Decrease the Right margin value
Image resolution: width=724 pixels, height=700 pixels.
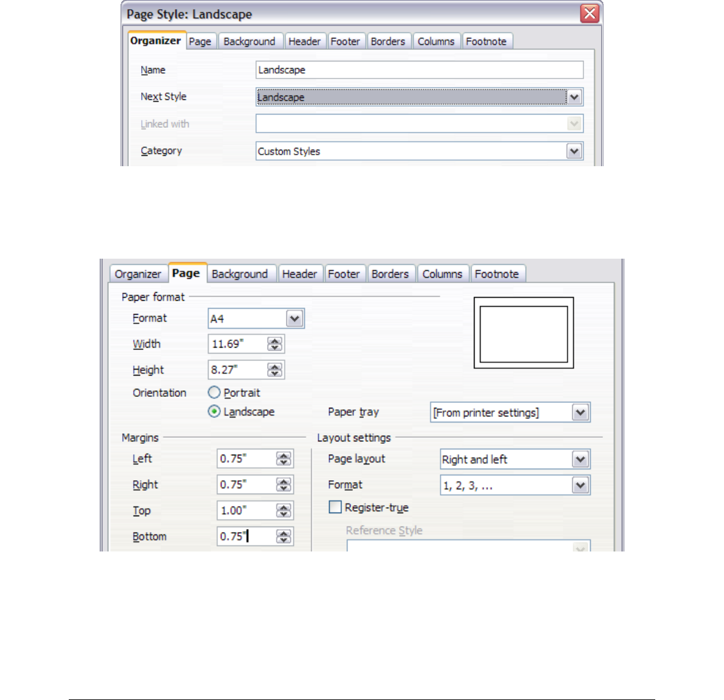coord(284,488)
